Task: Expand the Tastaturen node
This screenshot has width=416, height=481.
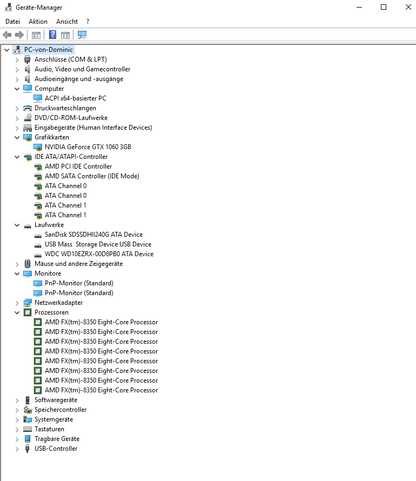Action: (17, 430)
